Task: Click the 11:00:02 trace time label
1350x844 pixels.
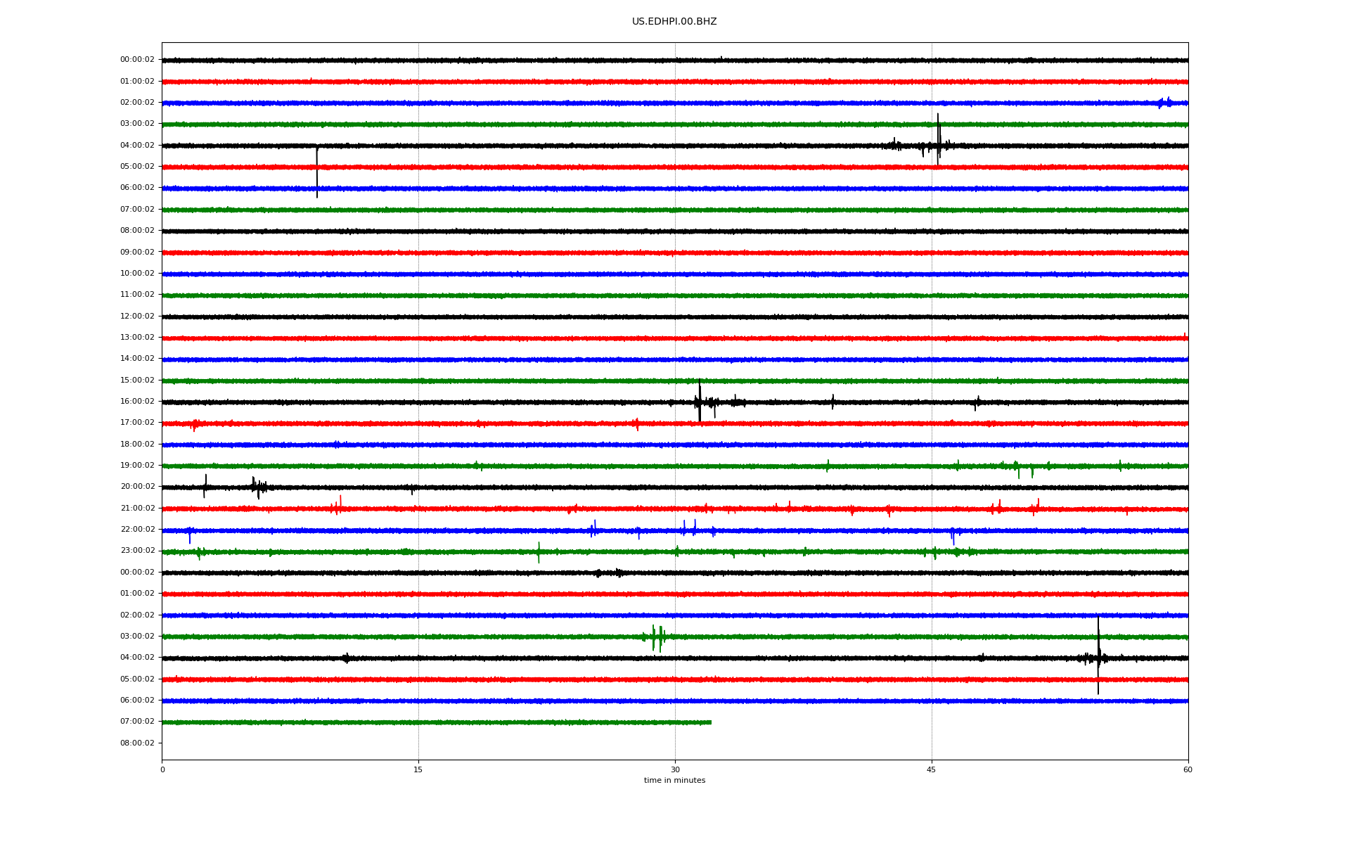Action: [137, 295]
